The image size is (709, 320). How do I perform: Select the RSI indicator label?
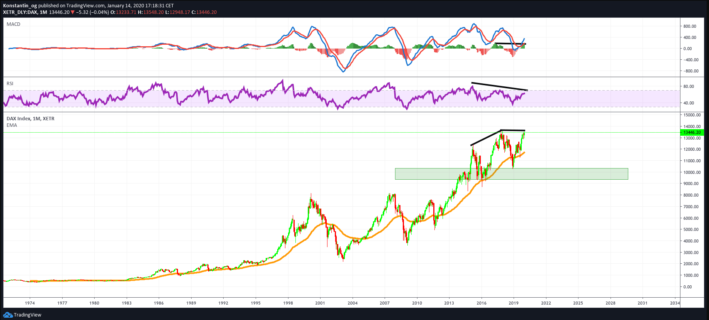[10, 84]
